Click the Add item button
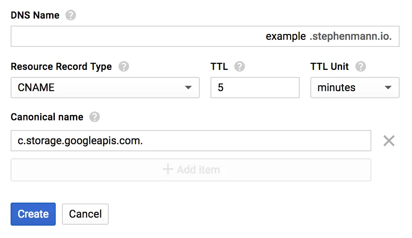The height and width of the screenshot is (238, 412). point(191,169)
